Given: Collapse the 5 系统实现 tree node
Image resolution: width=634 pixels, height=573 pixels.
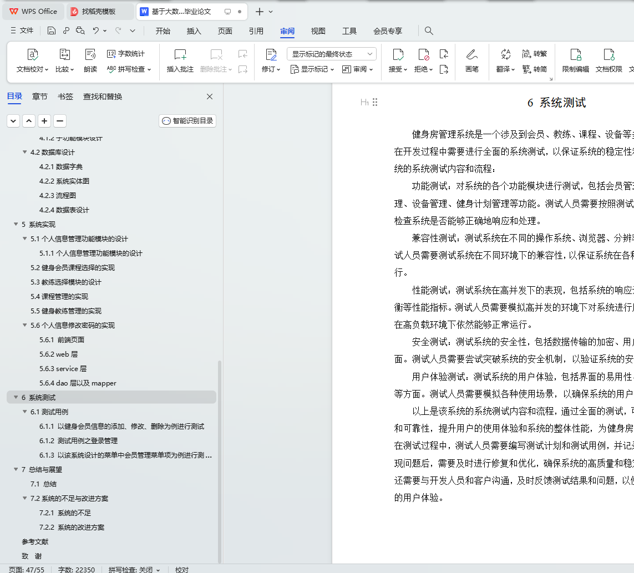Looking at the screenshot, I should coord(16,224).
